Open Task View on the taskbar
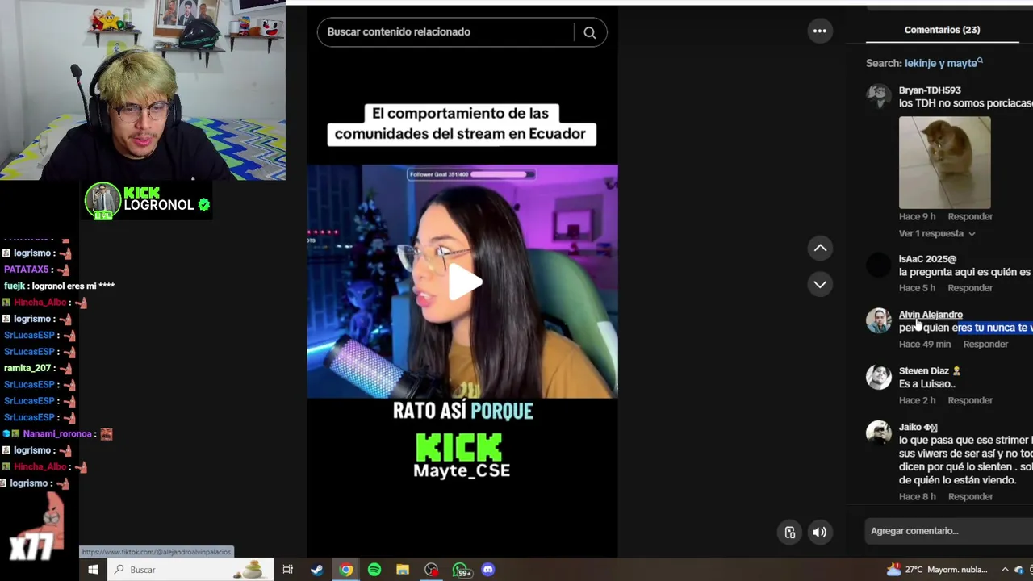Screen dimensions: 1033x581 [288, 570]
